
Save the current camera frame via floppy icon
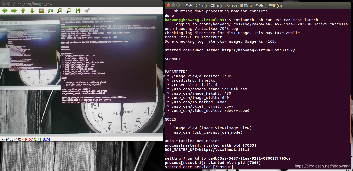pos(78,11)
